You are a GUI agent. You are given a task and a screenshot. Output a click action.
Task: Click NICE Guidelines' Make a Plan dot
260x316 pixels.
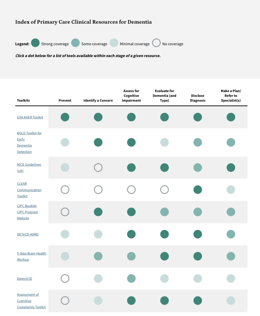[231, 168]
